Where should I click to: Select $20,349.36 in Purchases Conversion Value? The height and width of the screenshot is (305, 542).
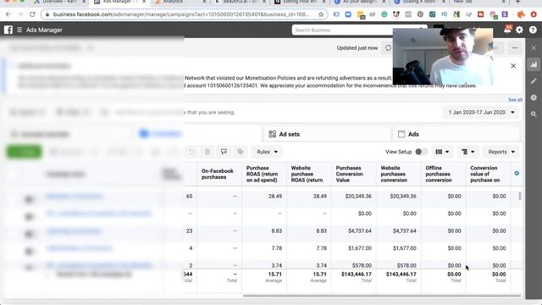pyautogui.click(x=358, y=196)
